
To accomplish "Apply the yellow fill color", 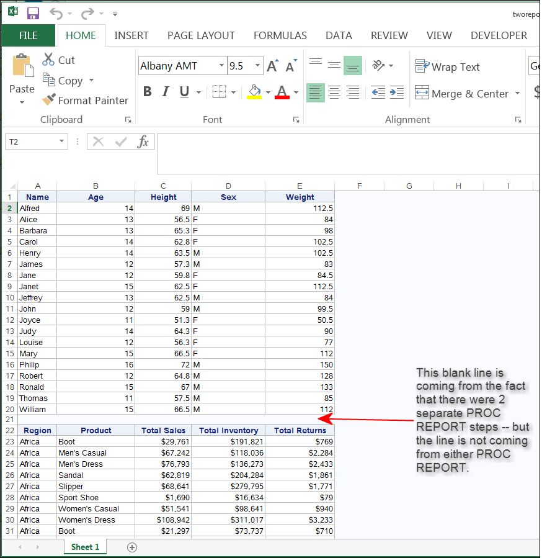I will pyautogui.click(x=254, y=92).
